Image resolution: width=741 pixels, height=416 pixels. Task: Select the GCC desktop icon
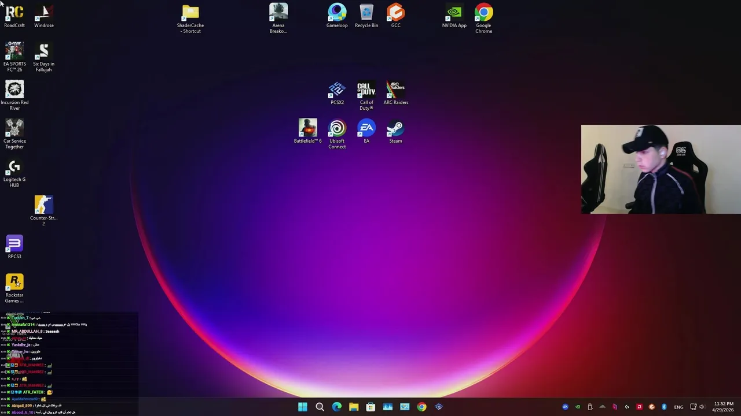396,16
